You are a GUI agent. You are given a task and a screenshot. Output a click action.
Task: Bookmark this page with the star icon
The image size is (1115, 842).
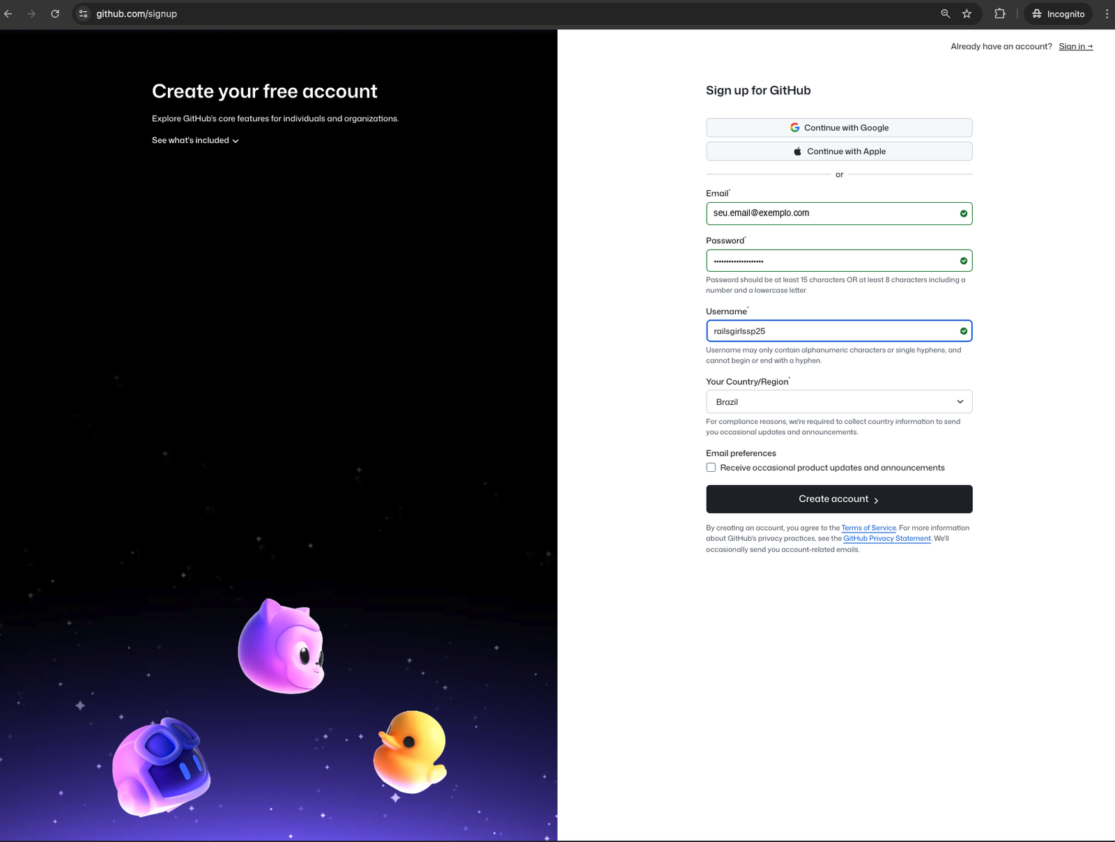pos(967,14)
